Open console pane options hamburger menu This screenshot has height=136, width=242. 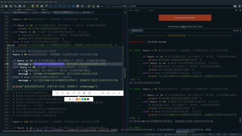tap(240, 31)
